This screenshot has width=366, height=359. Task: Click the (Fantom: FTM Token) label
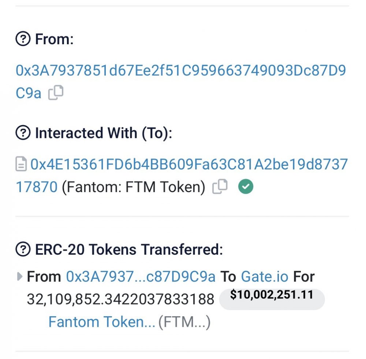pyautogui.click(x=134, y=187)
